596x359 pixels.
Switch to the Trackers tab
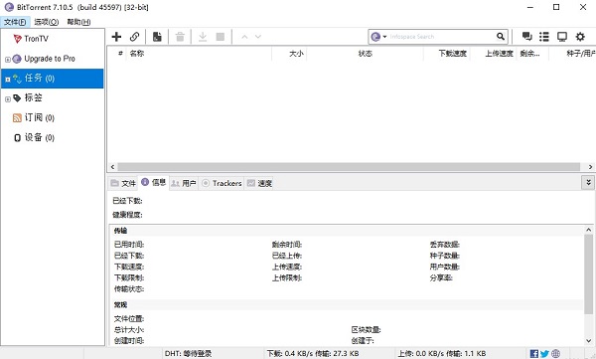(222, 184)
